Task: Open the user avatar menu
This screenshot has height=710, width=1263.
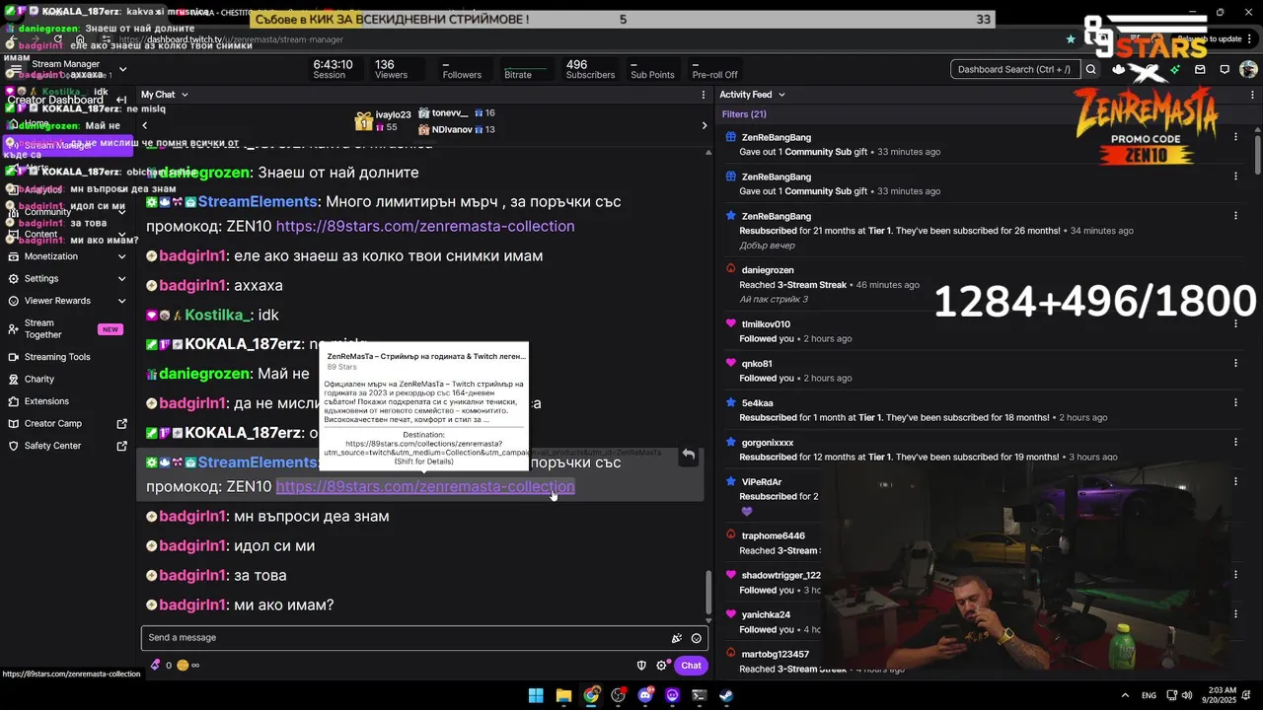Action: pyautogui.click(x=1248, y=69)
